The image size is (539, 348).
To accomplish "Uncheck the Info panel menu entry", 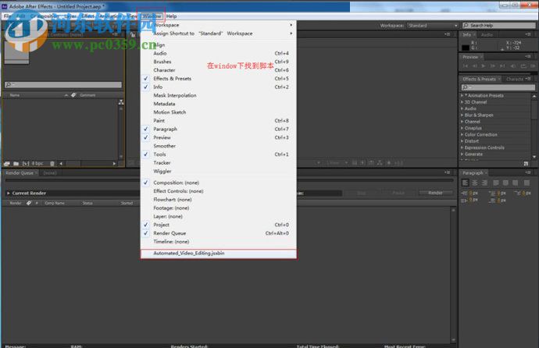I will pos(219,87).
